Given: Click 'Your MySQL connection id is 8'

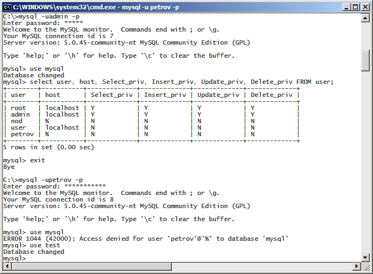Looking at the screenshot, I should pyautogui.click(x=59, y=199).
